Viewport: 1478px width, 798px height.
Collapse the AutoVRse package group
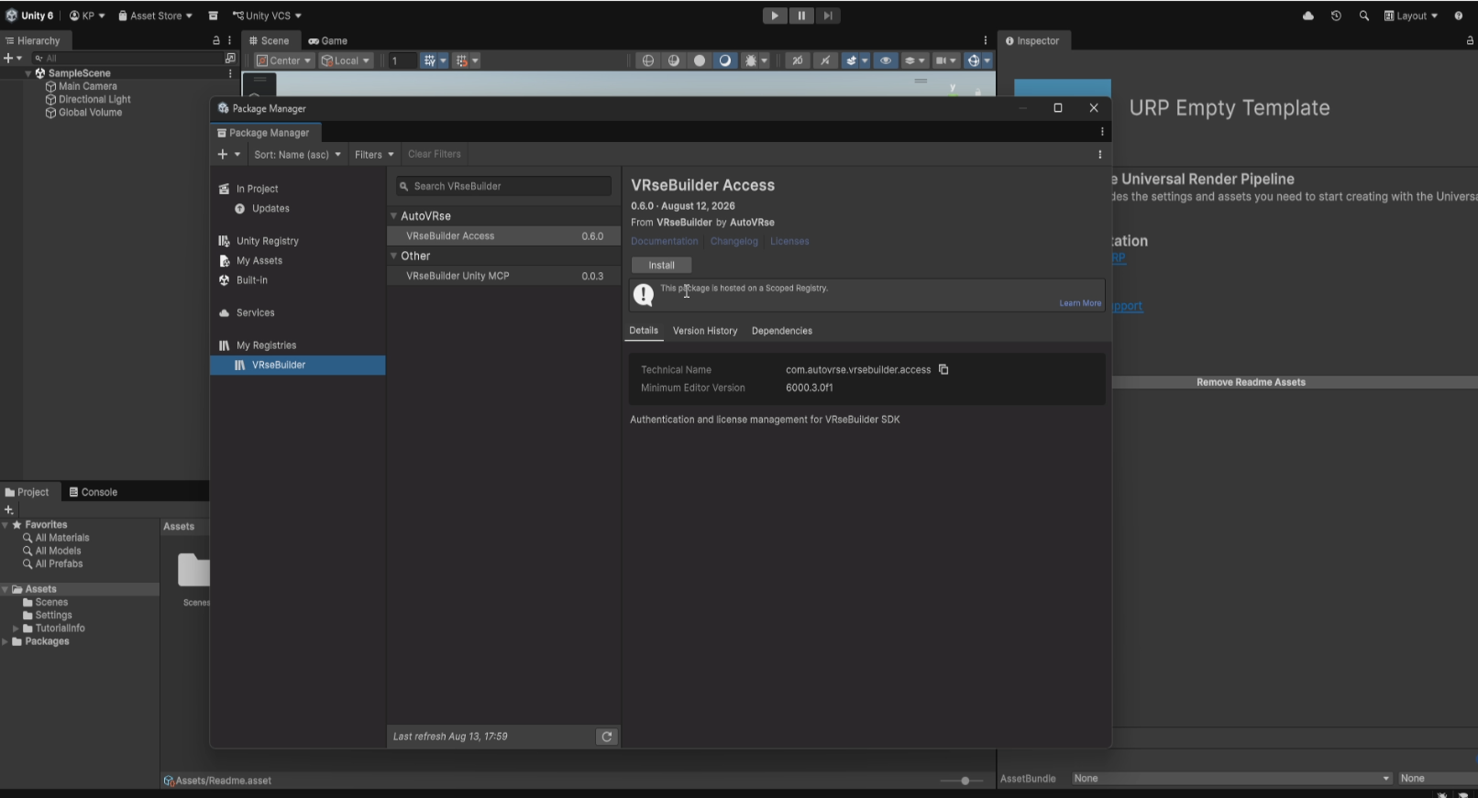click(x=393, y=216)
